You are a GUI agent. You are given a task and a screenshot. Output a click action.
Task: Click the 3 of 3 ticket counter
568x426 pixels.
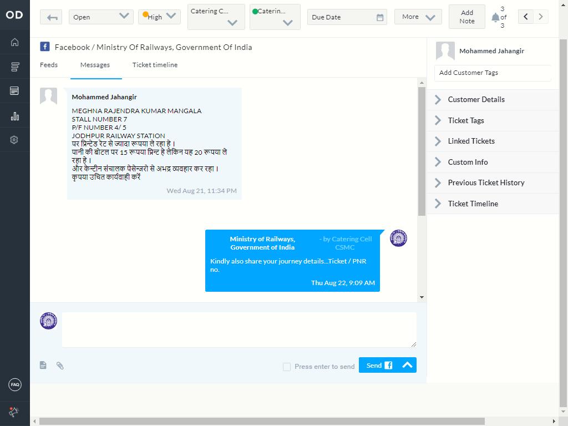point(503,17)
